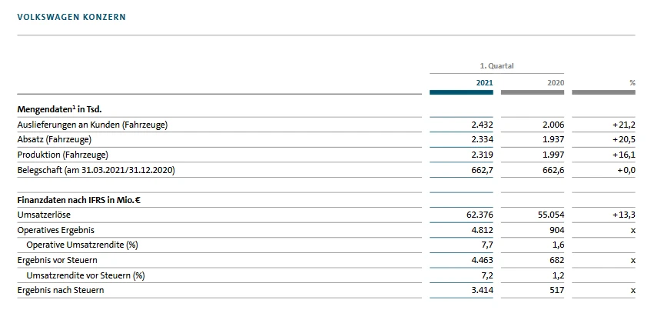Select the 2020 column header
The height and width of the screenshot is (310, 654).
click(x=555, y=82)
